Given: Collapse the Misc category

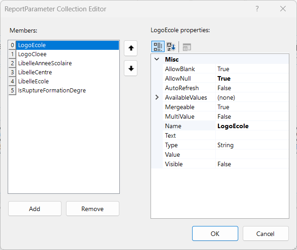Looking at the screenshot, I should [x=157, y=59].
